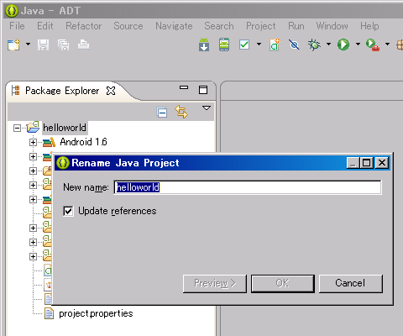Click the New Android XML File icon

(275, 45)
